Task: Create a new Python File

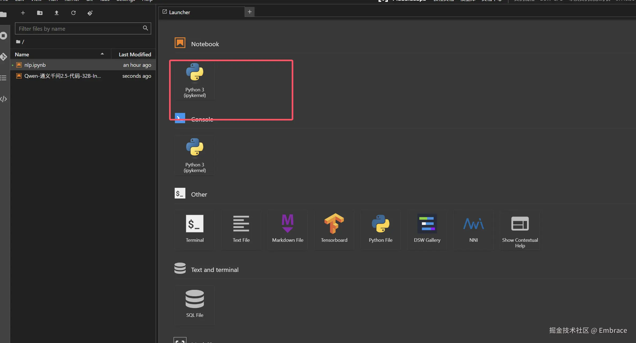Action: pyautogui.click(x=380, y=229)
